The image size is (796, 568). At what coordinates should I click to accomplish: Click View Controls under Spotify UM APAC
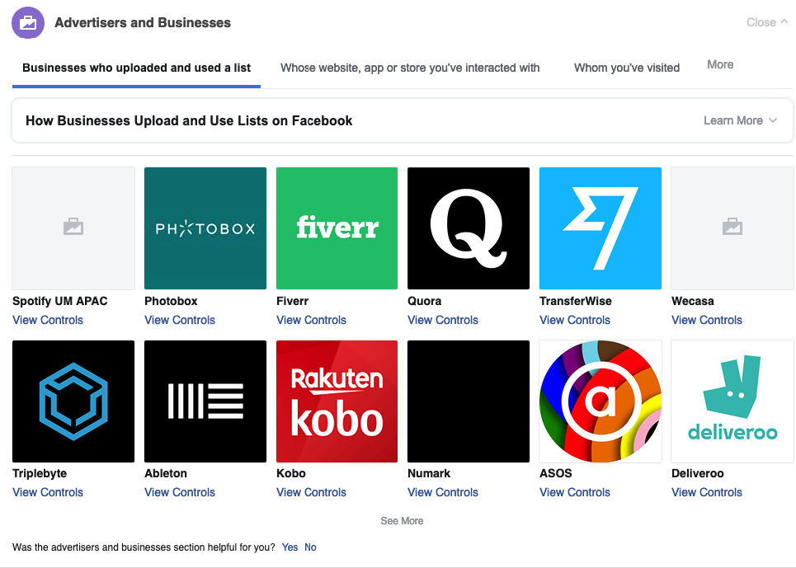coord(48,320)
